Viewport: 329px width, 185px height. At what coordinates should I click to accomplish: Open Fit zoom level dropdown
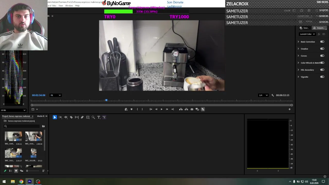point(56,95)
